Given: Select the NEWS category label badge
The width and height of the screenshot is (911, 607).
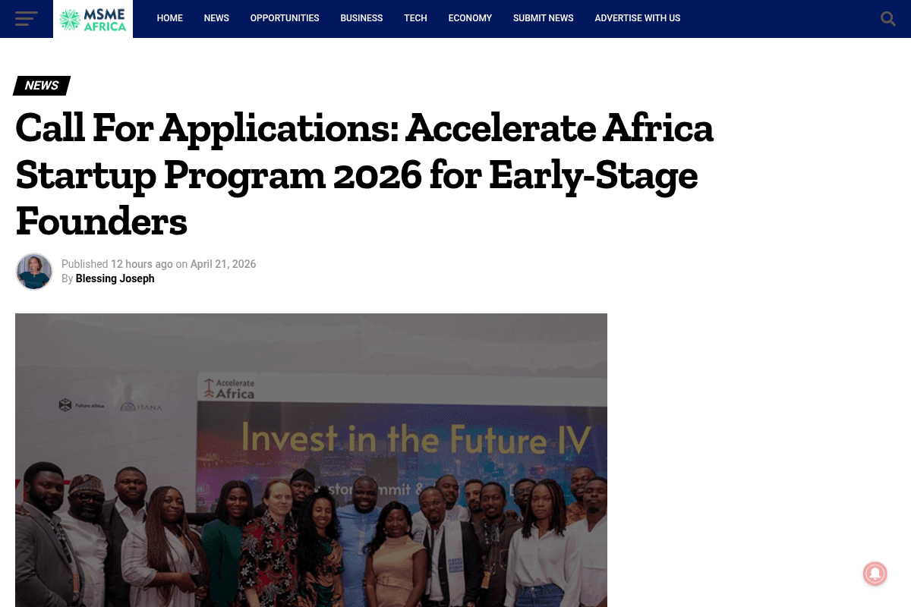Looking at the screenshot, I should 41,85.
